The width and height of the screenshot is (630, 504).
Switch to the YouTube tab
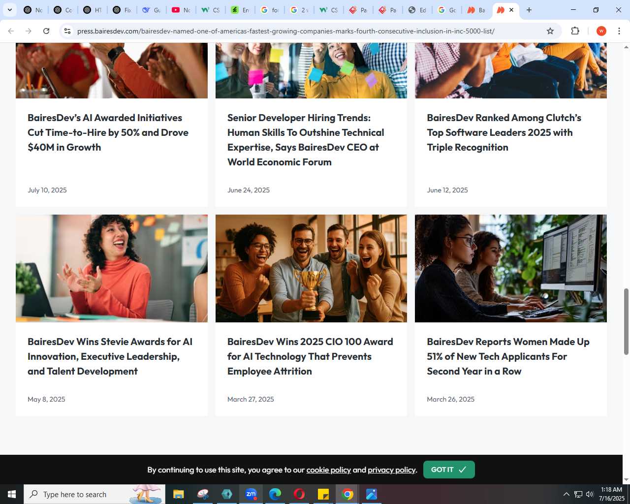[x=181, y=10]
